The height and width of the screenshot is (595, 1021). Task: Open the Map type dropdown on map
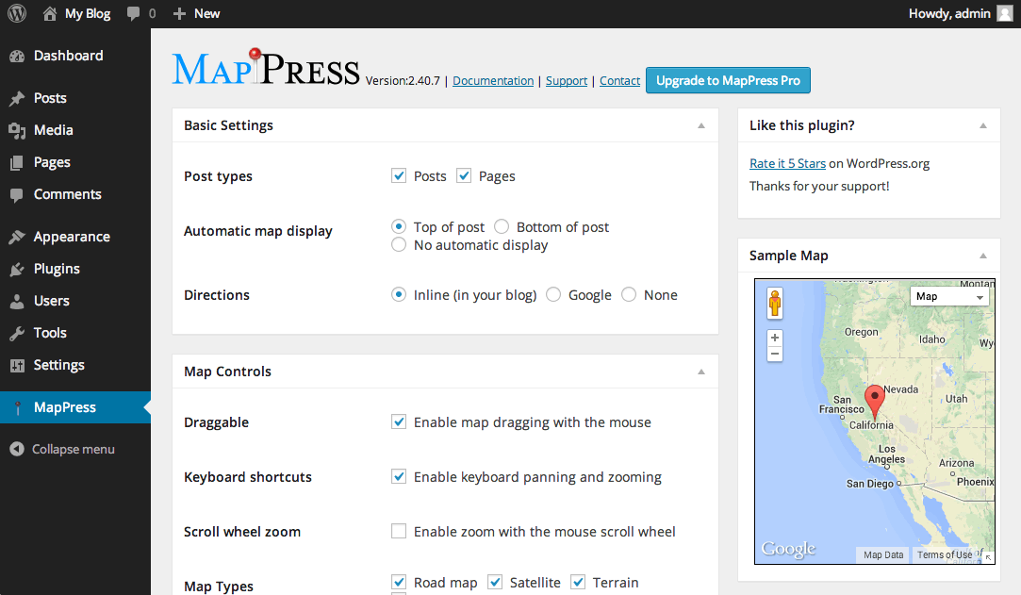(949, 296)
